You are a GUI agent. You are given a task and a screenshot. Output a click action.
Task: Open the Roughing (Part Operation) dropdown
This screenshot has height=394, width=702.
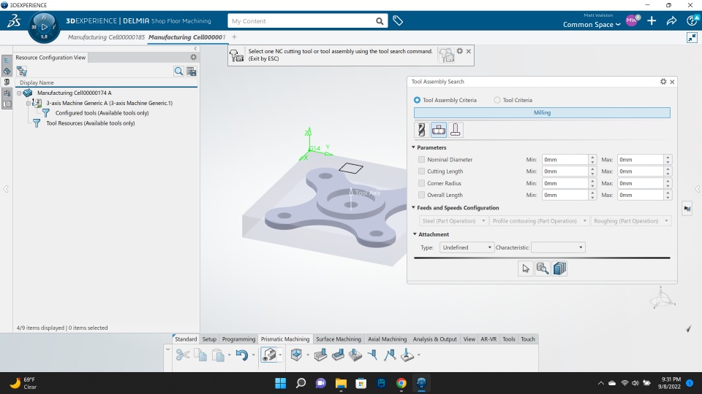[x=631, y=221]
